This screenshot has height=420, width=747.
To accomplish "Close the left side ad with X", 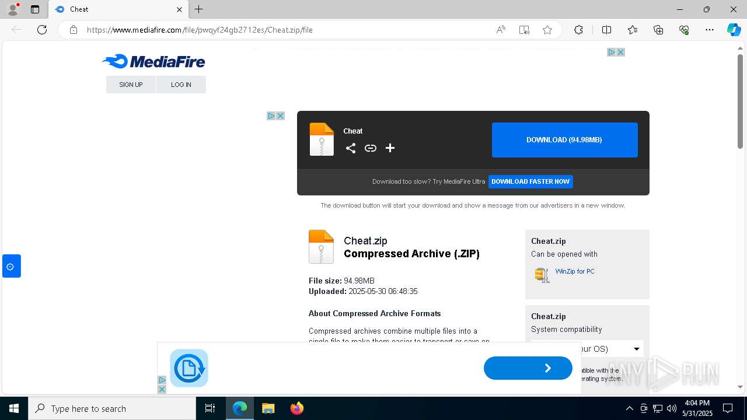I will point(281,116).
